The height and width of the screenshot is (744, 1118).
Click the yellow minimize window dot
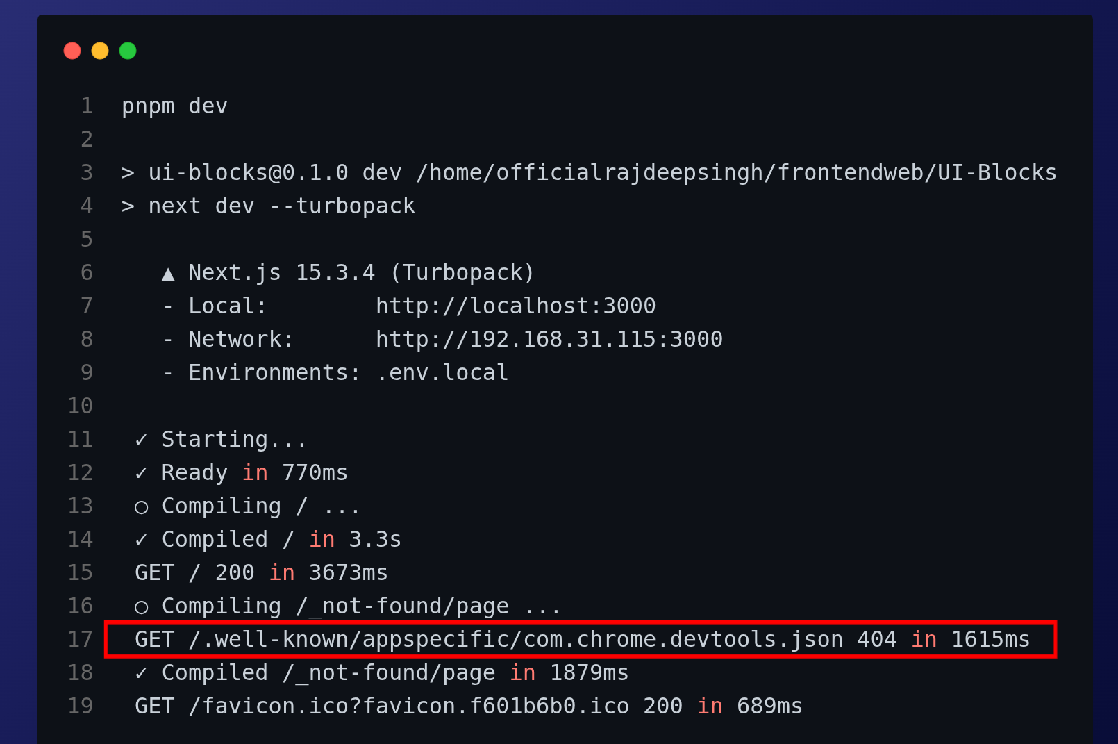point(100,51)
